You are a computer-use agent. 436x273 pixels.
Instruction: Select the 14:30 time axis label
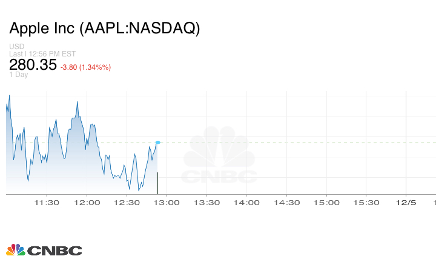tap(286, 203)
